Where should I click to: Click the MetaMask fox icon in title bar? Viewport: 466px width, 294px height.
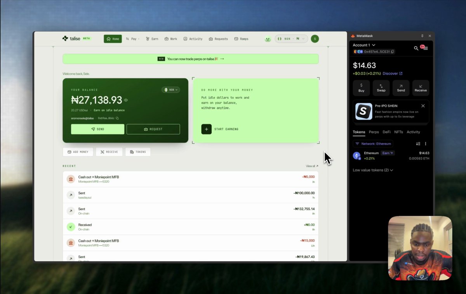353,36
